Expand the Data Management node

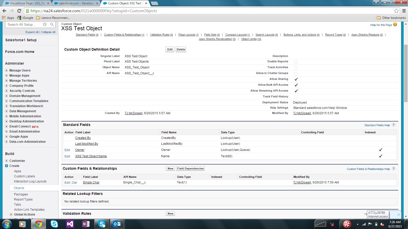click(7, 111)
